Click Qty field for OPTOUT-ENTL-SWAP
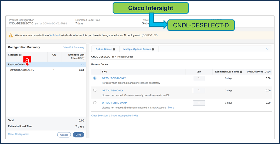280x144 pixels. pos(199,103)
